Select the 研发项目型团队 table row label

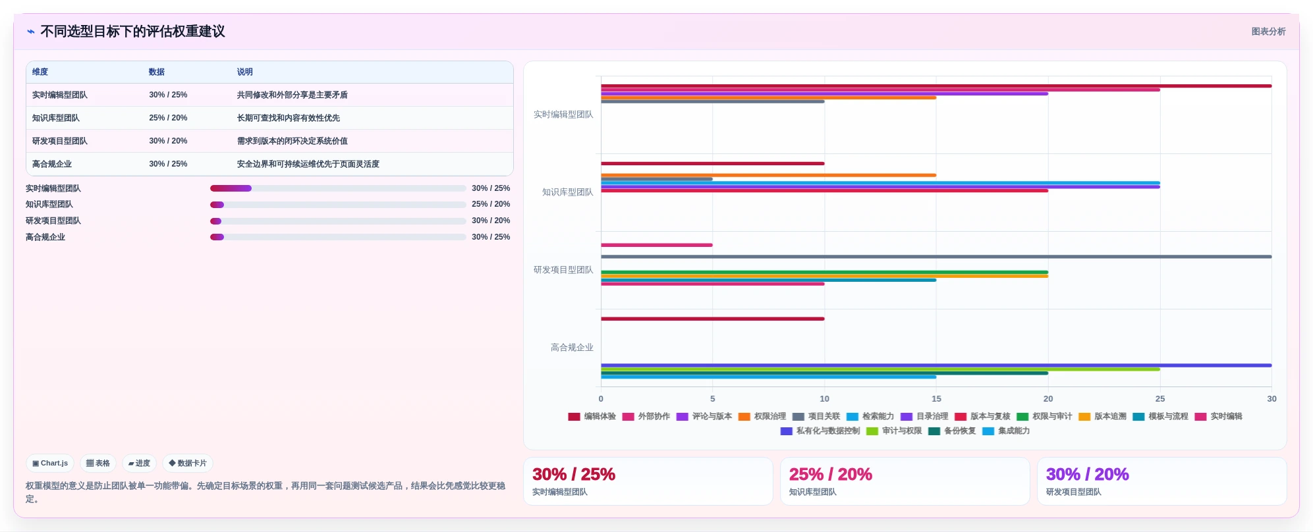coord(60,142)
